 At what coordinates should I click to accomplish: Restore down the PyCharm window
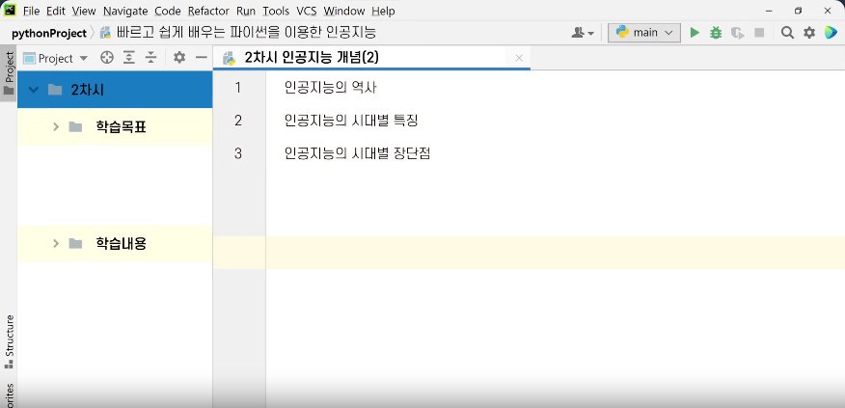click(x=798, y=11)
